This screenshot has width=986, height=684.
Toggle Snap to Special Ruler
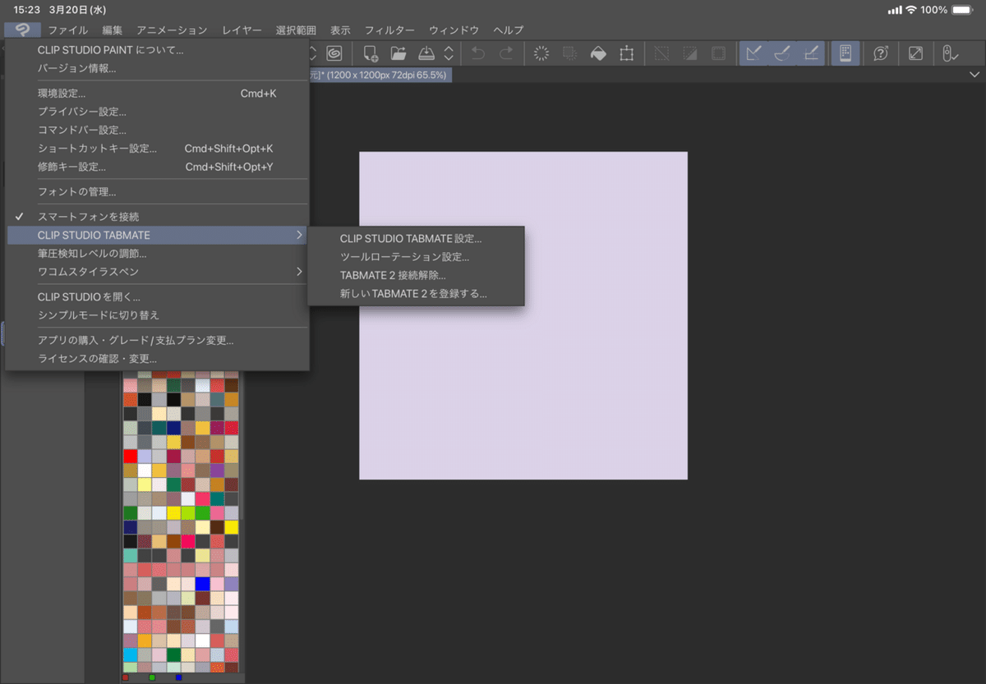click(782, 53)
